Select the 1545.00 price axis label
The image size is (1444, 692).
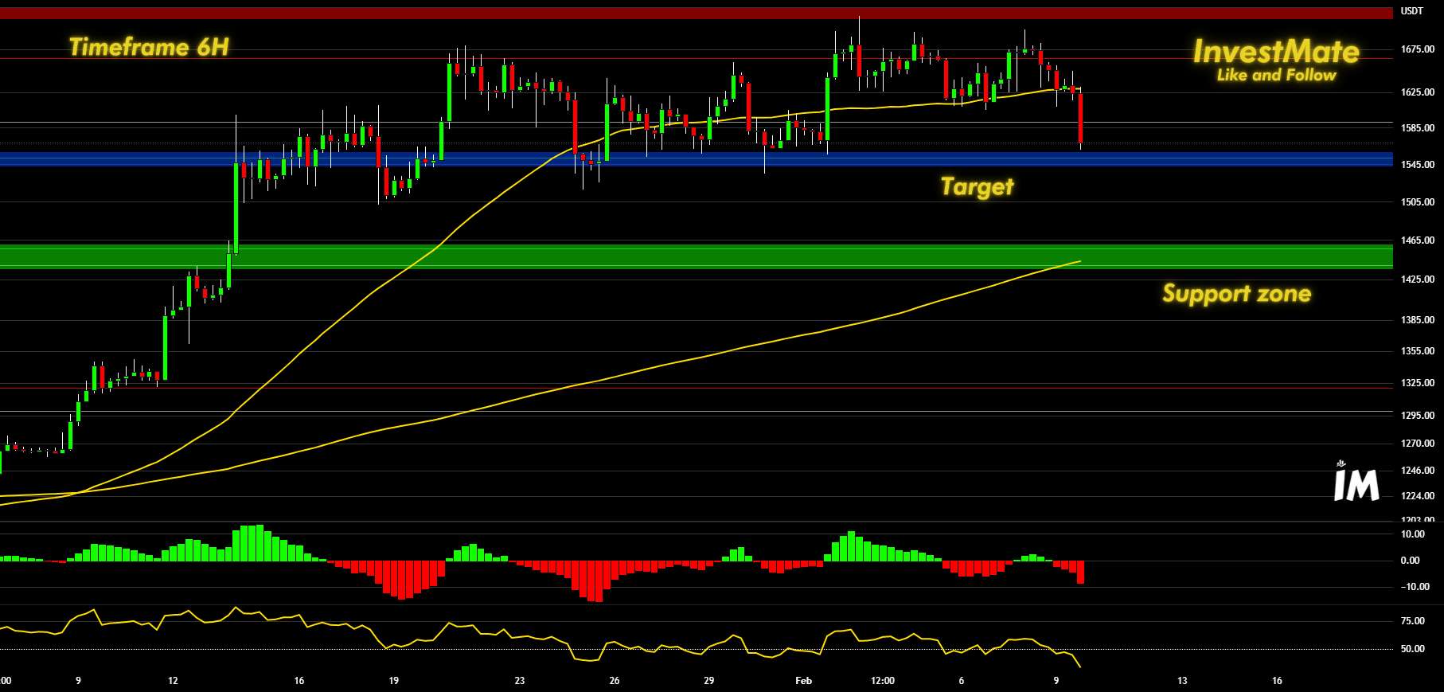coord(1418,165)
